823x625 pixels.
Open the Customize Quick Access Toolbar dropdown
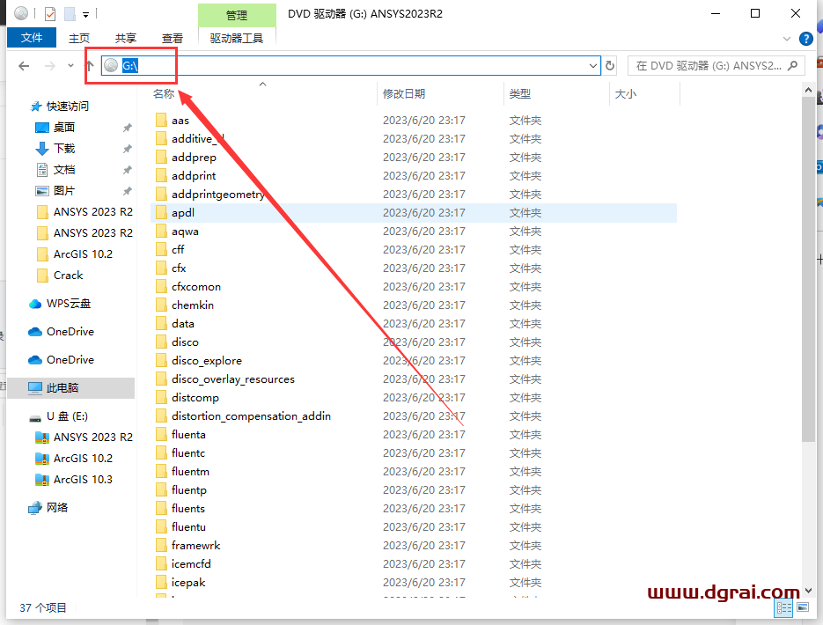(x=86, y=14)
